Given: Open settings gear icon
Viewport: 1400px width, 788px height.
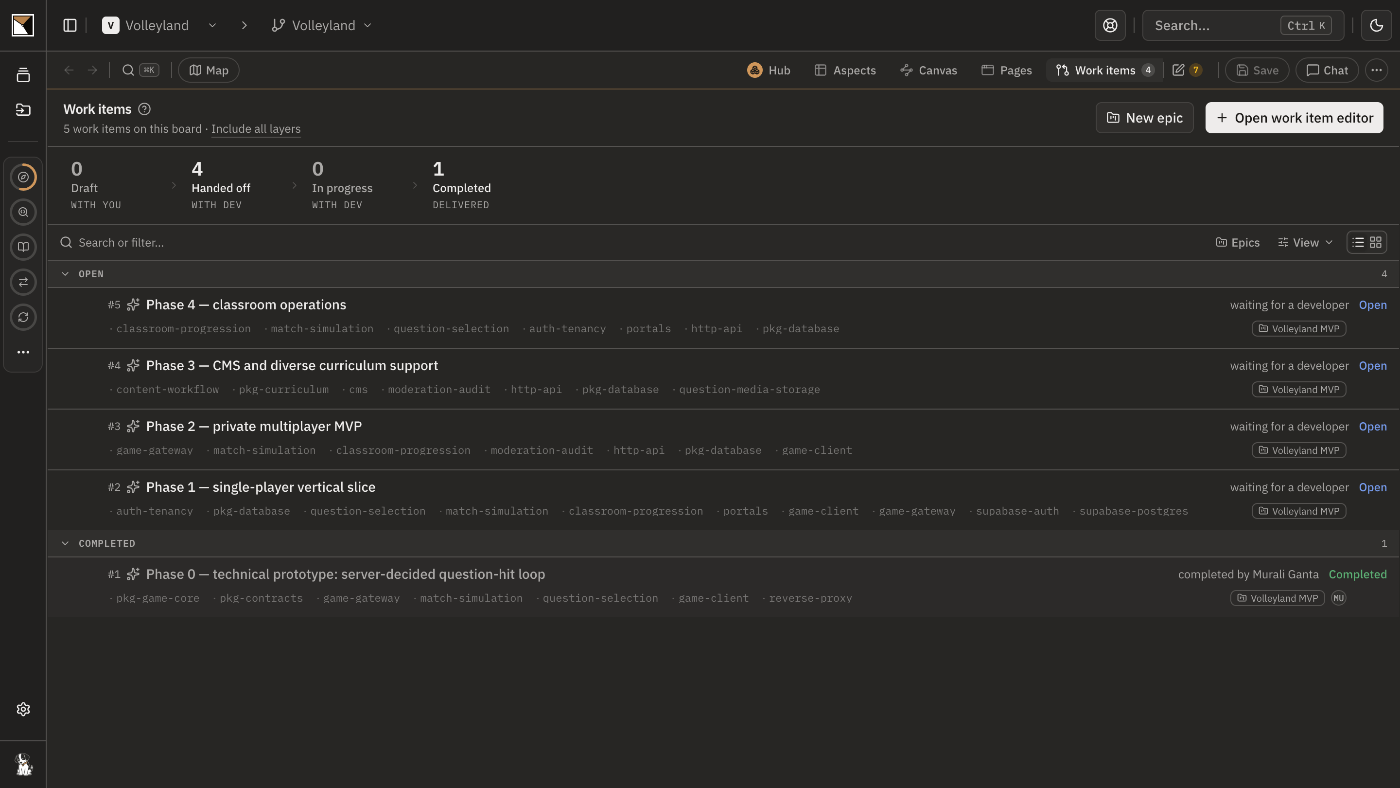Looking at the screenshot, I should 23,709.
